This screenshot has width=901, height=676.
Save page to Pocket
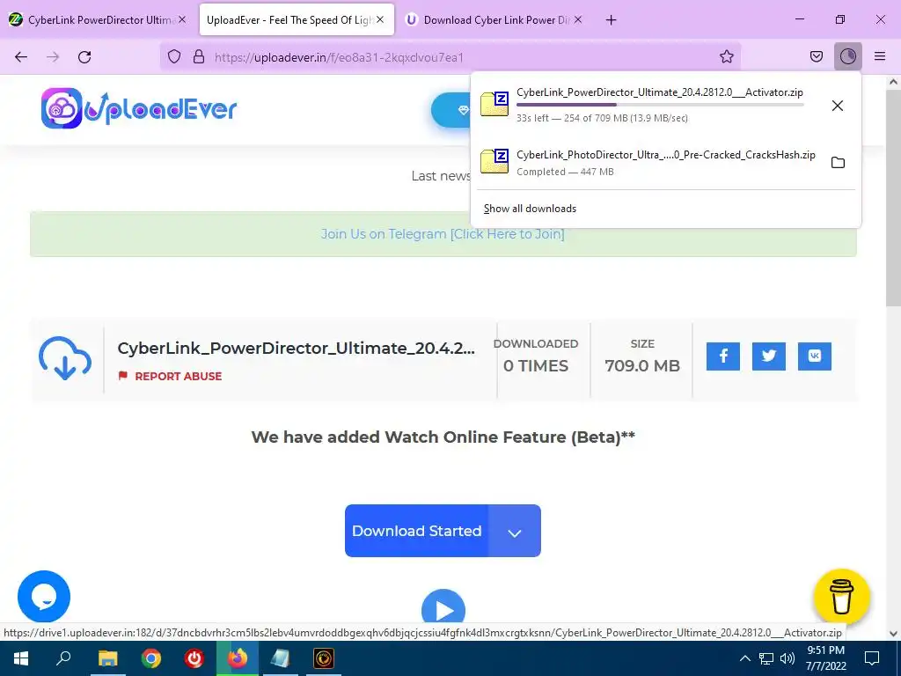816,56
